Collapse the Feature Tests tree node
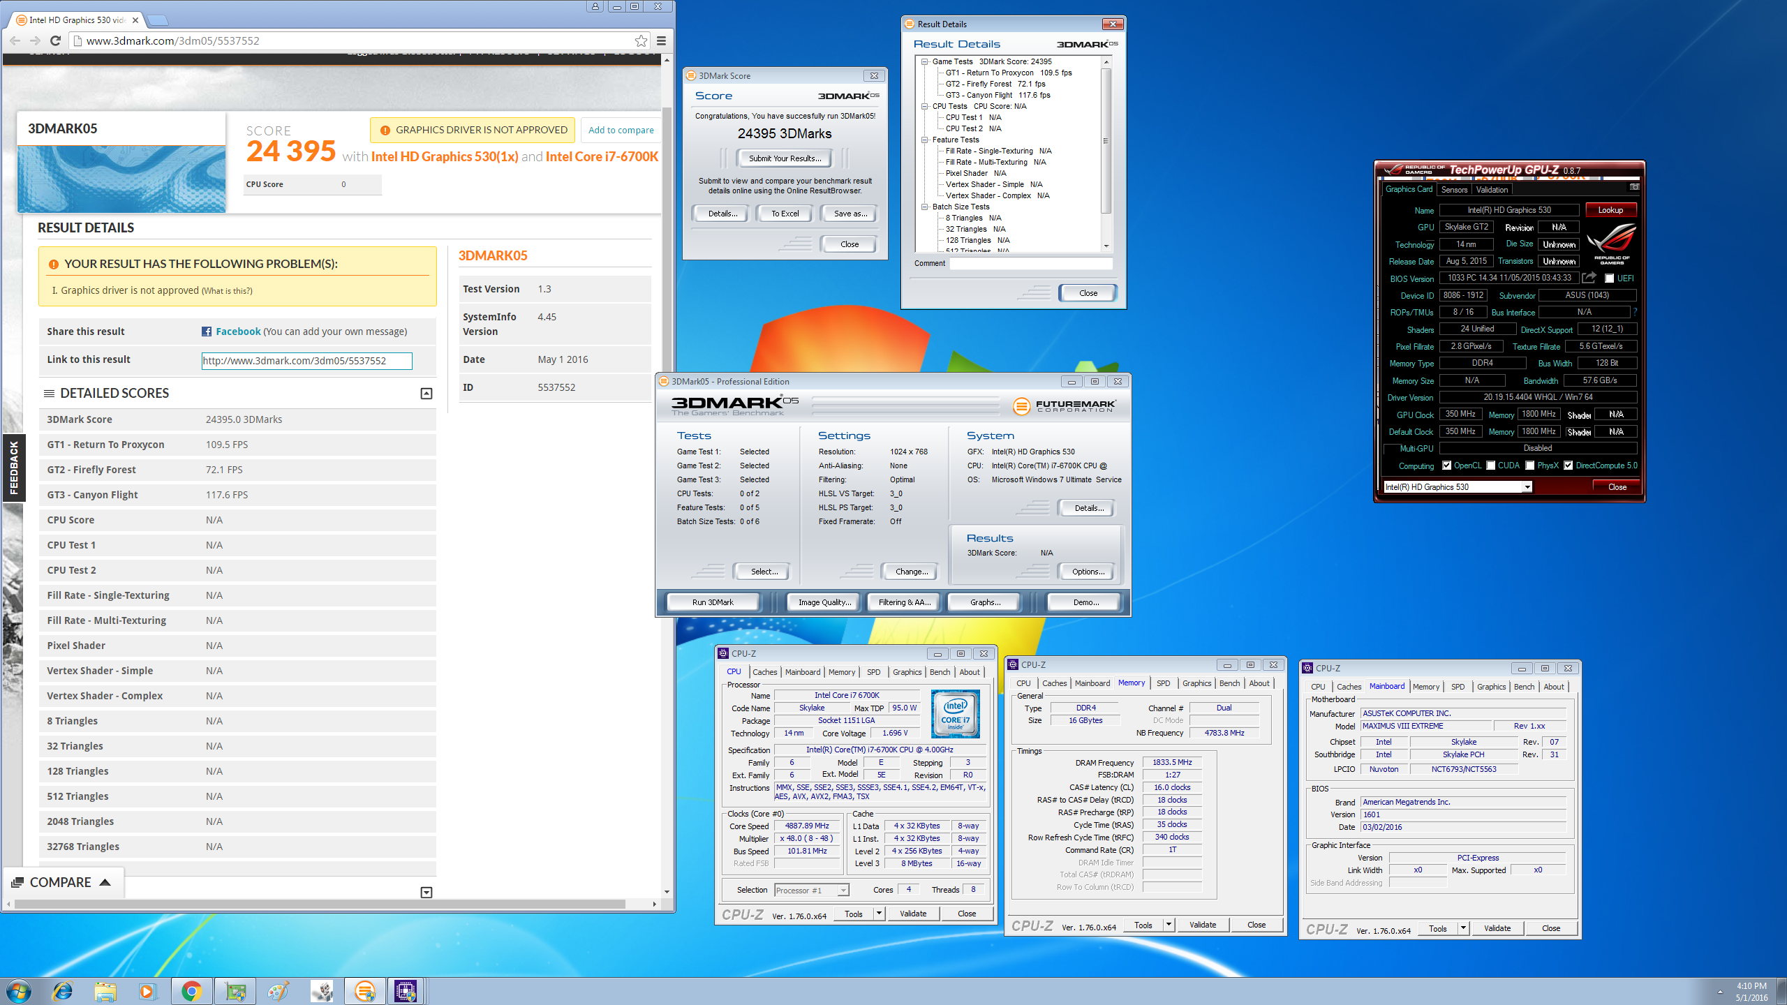 click(925, 140)
